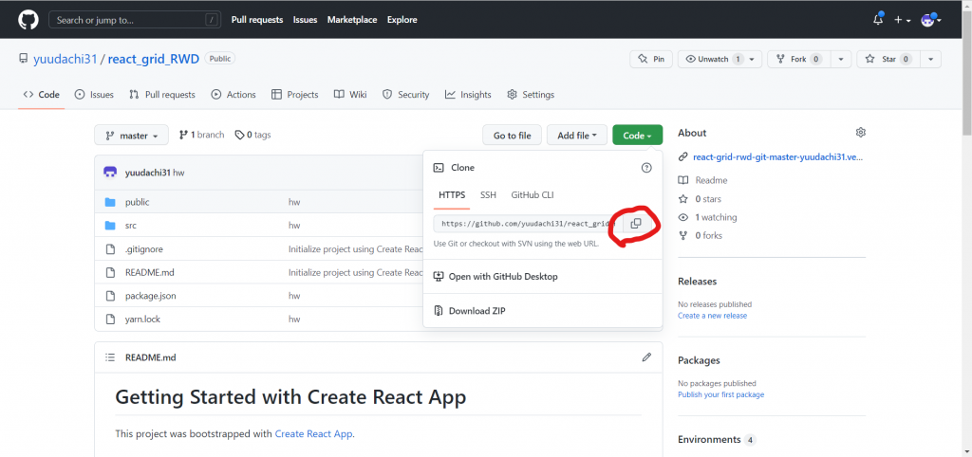Open the react_grid_RWD repository link

[x=154, y=59]
